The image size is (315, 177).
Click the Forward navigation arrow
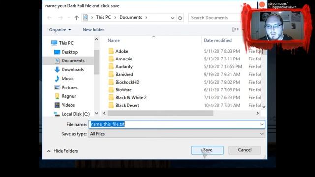(60, 18)
